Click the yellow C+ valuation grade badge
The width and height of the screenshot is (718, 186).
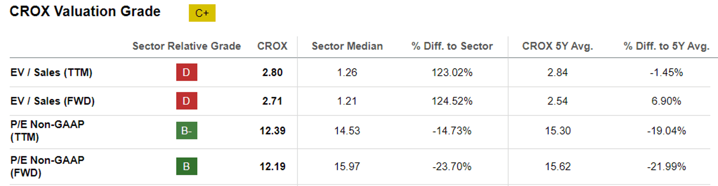[x=202, y=13]
